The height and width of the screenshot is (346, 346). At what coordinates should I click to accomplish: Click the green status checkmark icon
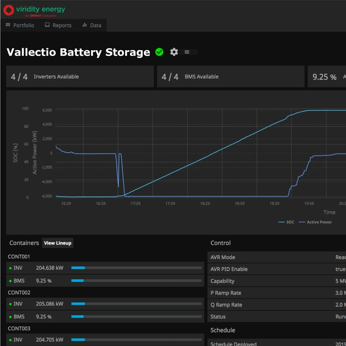tap(159, 52)
